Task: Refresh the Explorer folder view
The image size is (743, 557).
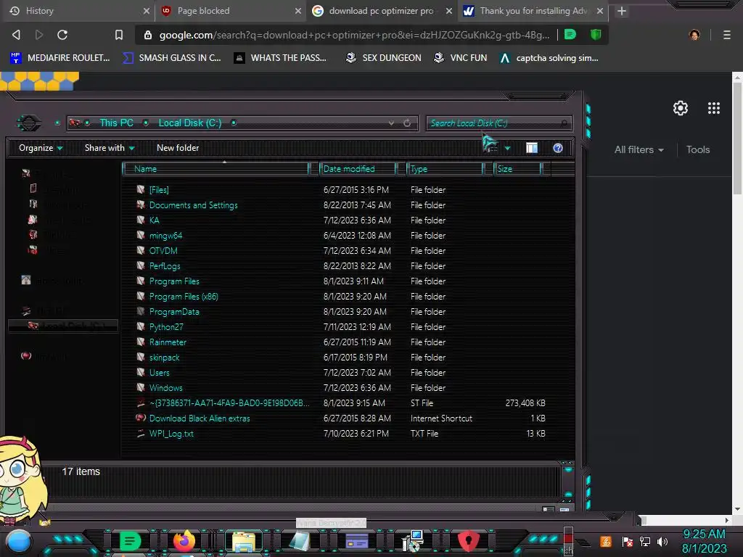Action: pyautogui.click(x=407, y=123)
